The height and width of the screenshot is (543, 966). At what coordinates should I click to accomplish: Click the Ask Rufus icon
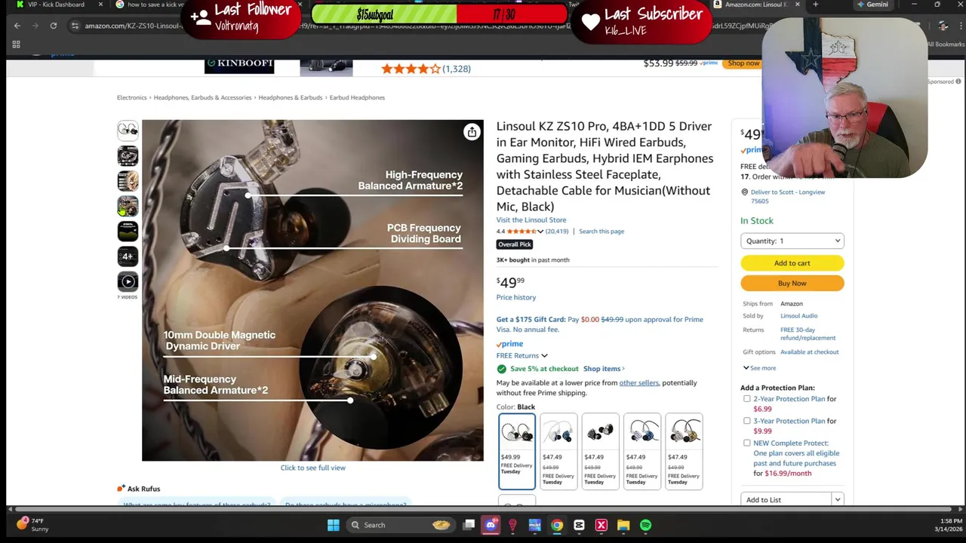[x=121, y=489]
